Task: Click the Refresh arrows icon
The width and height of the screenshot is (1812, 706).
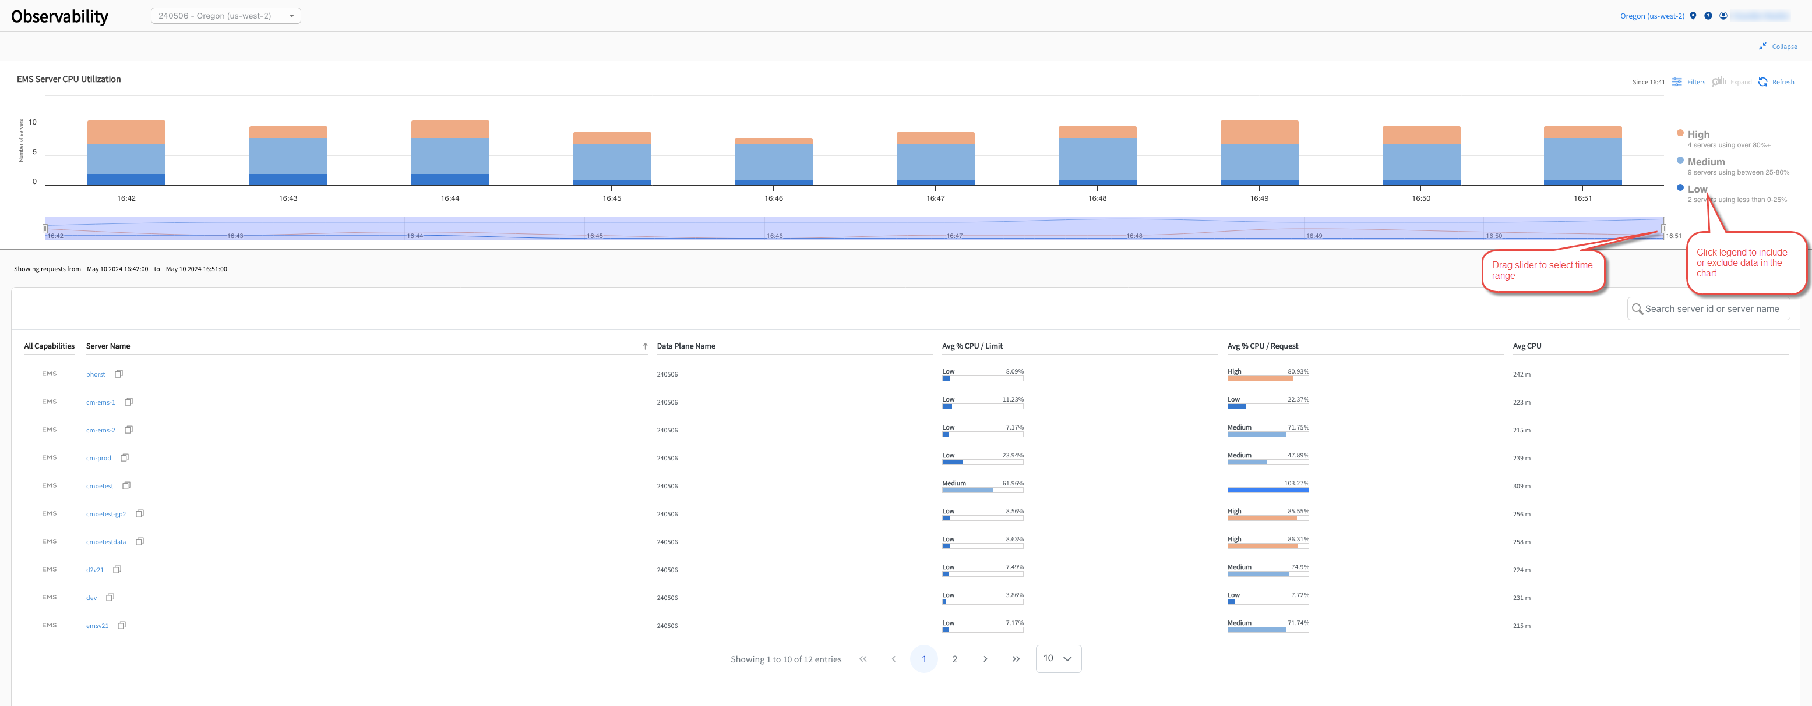Action: tap(1762, 82)
